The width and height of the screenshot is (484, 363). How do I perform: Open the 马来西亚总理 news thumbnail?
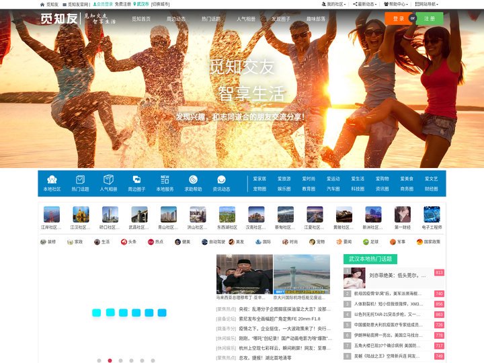click(245, 274)
